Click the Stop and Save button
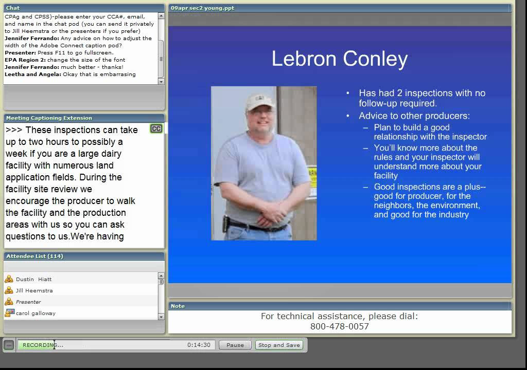 pos(279,345)
